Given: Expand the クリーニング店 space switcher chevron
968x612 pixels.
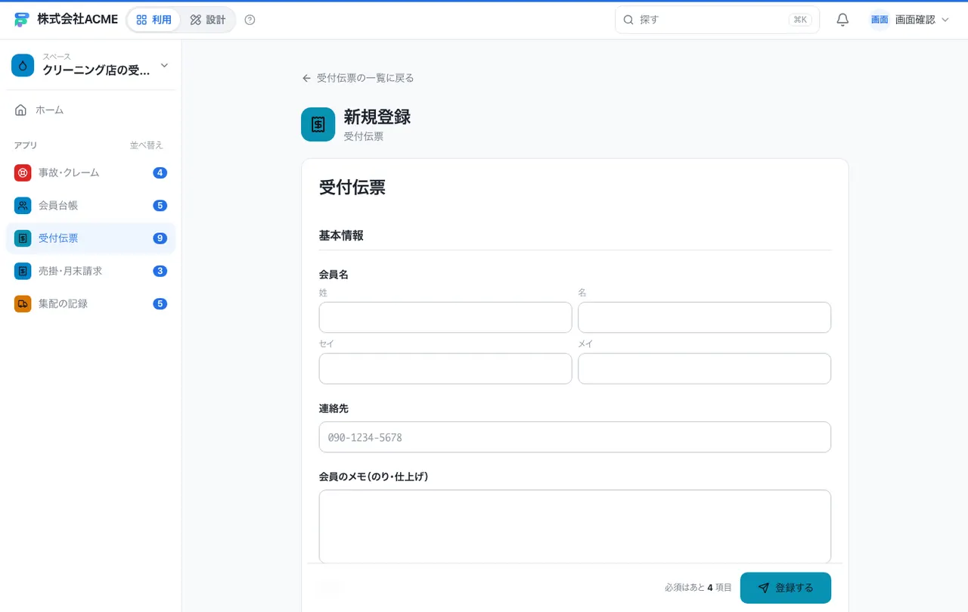Looking at the screenshot, I should pos(164,66).
